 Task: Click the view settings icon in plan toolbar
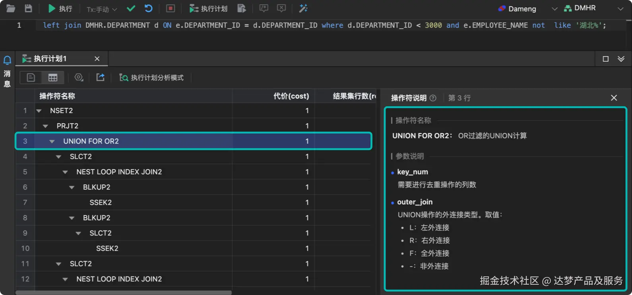[79, 77]
